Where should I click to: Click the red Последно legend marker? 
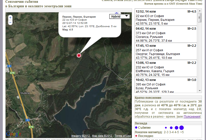136,136
